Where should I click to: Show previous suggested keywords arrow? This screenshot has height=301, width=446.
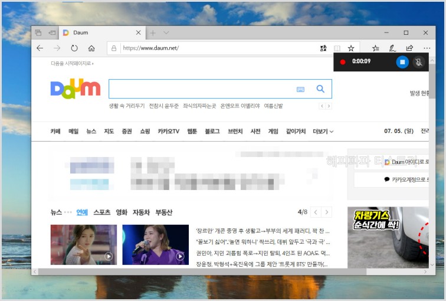(x=322, y=106)
